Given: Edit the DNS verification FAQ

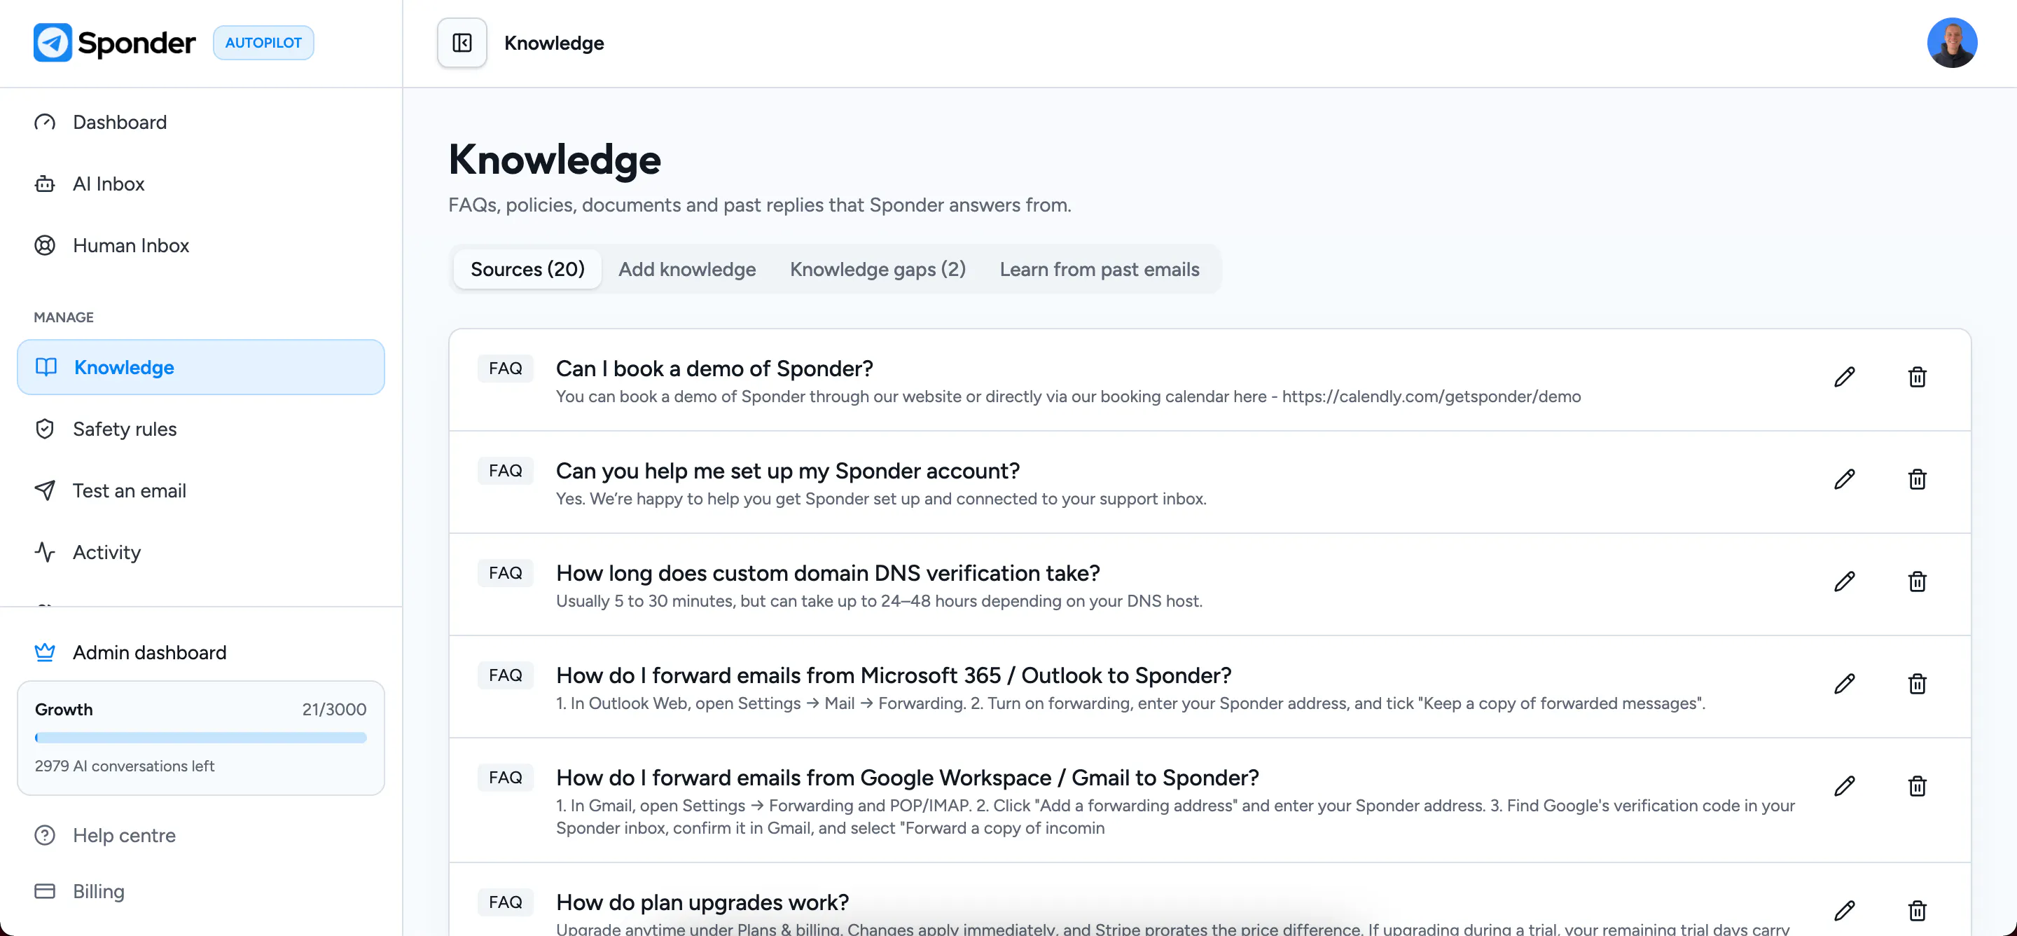Looking at the screenshot, I should click(1845, 581).
